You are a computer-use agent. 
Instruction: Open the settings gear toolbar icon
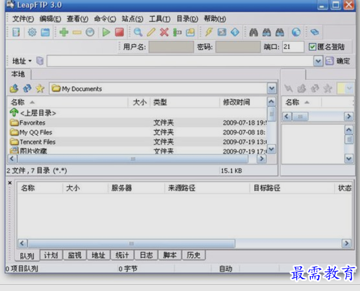coord(32,32)
